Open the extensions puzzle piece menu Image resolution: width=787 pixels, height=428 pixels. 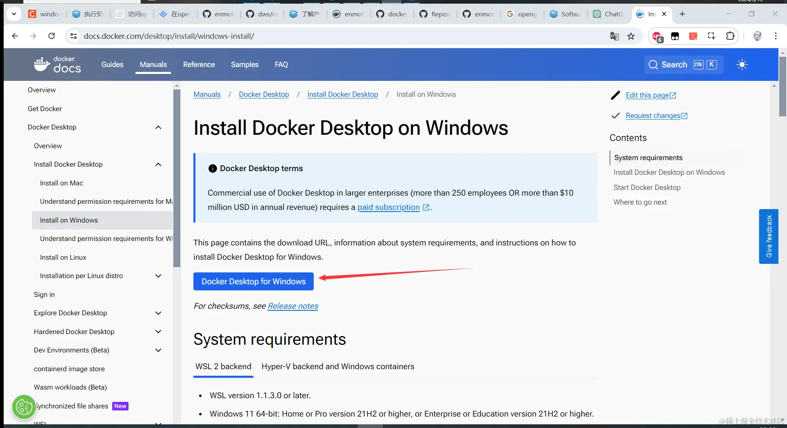pyautogui.click(x=730, y=36)
